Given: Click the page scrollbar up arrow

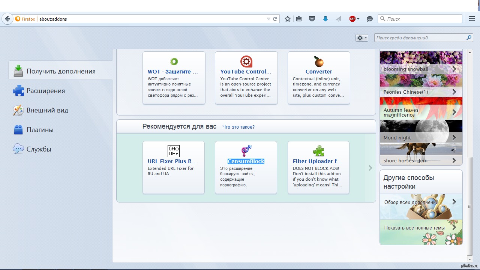Looking at the screenshot, I should pyautogui.click(x=470, y=52).
